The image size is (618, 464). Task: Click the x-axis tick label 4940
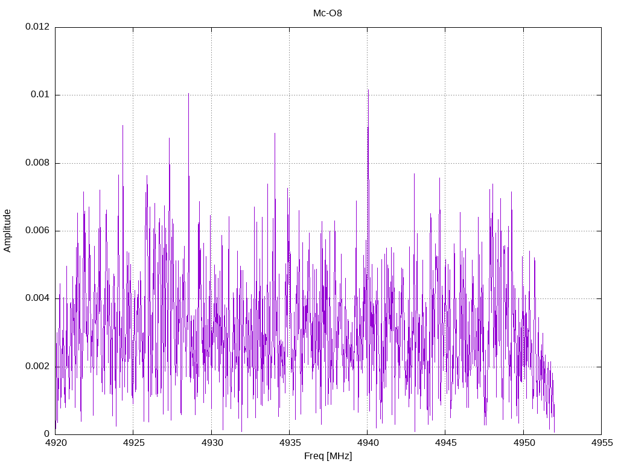368,443
